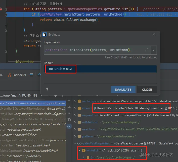The height and width of the screenshot is (162, 178).
Task: Click the fold marker beside the if pathMatcher line
Action: (6, 15)
